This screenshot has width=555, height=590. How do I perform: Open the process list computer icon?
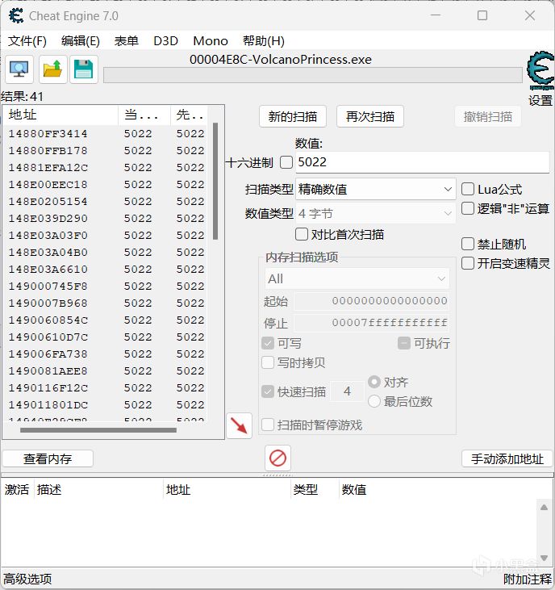[19, 69]
